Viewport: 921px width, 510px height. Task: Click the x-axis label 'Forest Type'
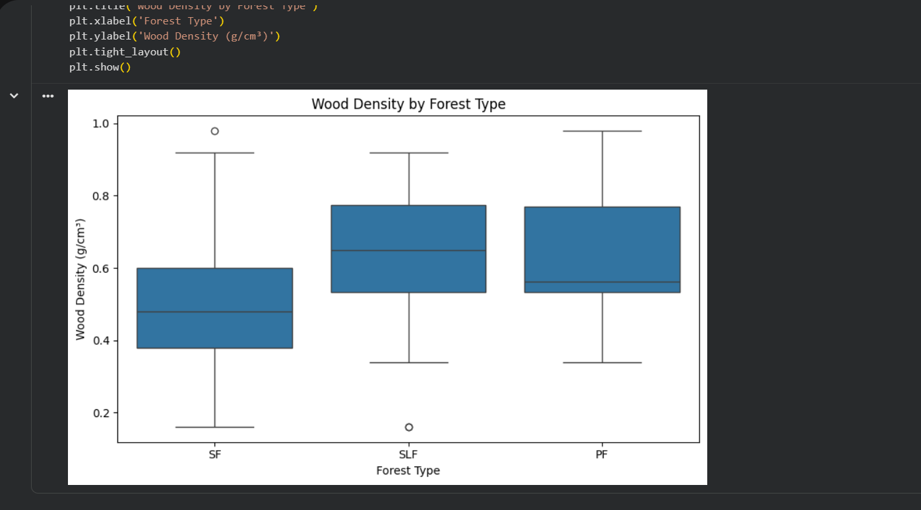408,470
